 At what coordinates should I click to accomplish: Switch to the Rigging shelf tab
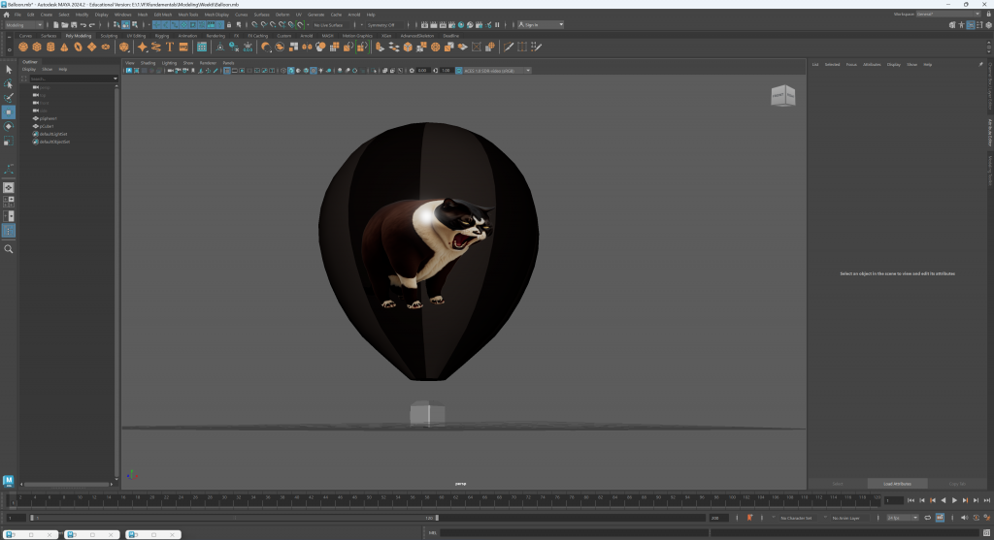pos(162,36)
